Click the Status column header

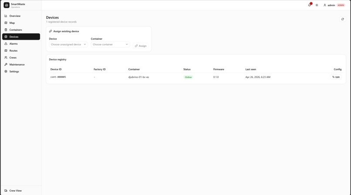point(187,69)
